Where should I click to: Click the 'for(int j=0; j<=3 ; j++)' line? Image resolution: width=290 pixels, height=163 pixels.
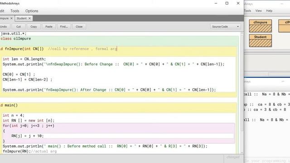point(29,126)
